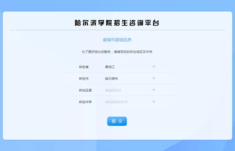
Task: Click the instruction text 为了更好地为您服务
Action: pyautogui.click(x=96, y=52)
